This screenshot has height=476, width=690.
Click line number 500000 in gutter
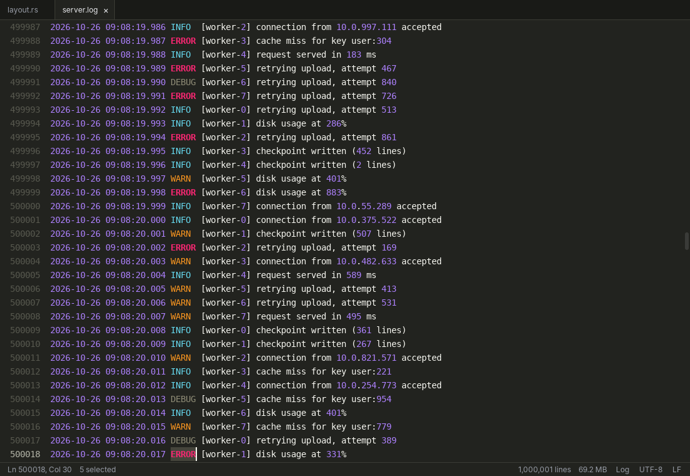[25, 206]
